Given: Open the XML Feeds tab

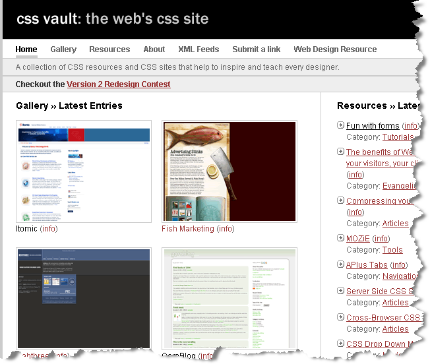Looking at the screenshot, I should pyautogui.click(x=199, y=49).
